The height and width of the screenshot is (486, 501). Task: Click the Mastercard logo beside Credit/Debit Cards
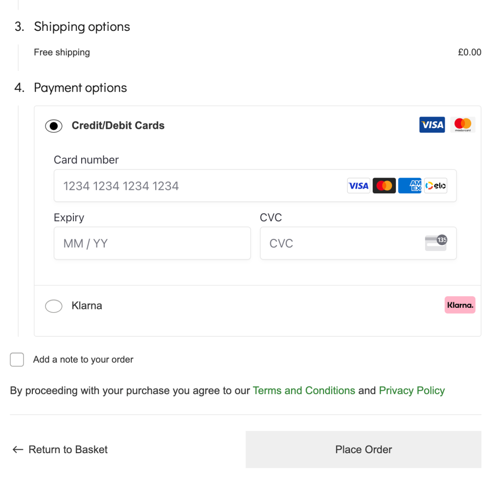(462, 125)
